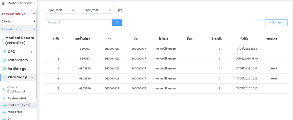The image size is (293, 120).
Task: Click the OPD stethoscope icon
Action: (4, 52)
